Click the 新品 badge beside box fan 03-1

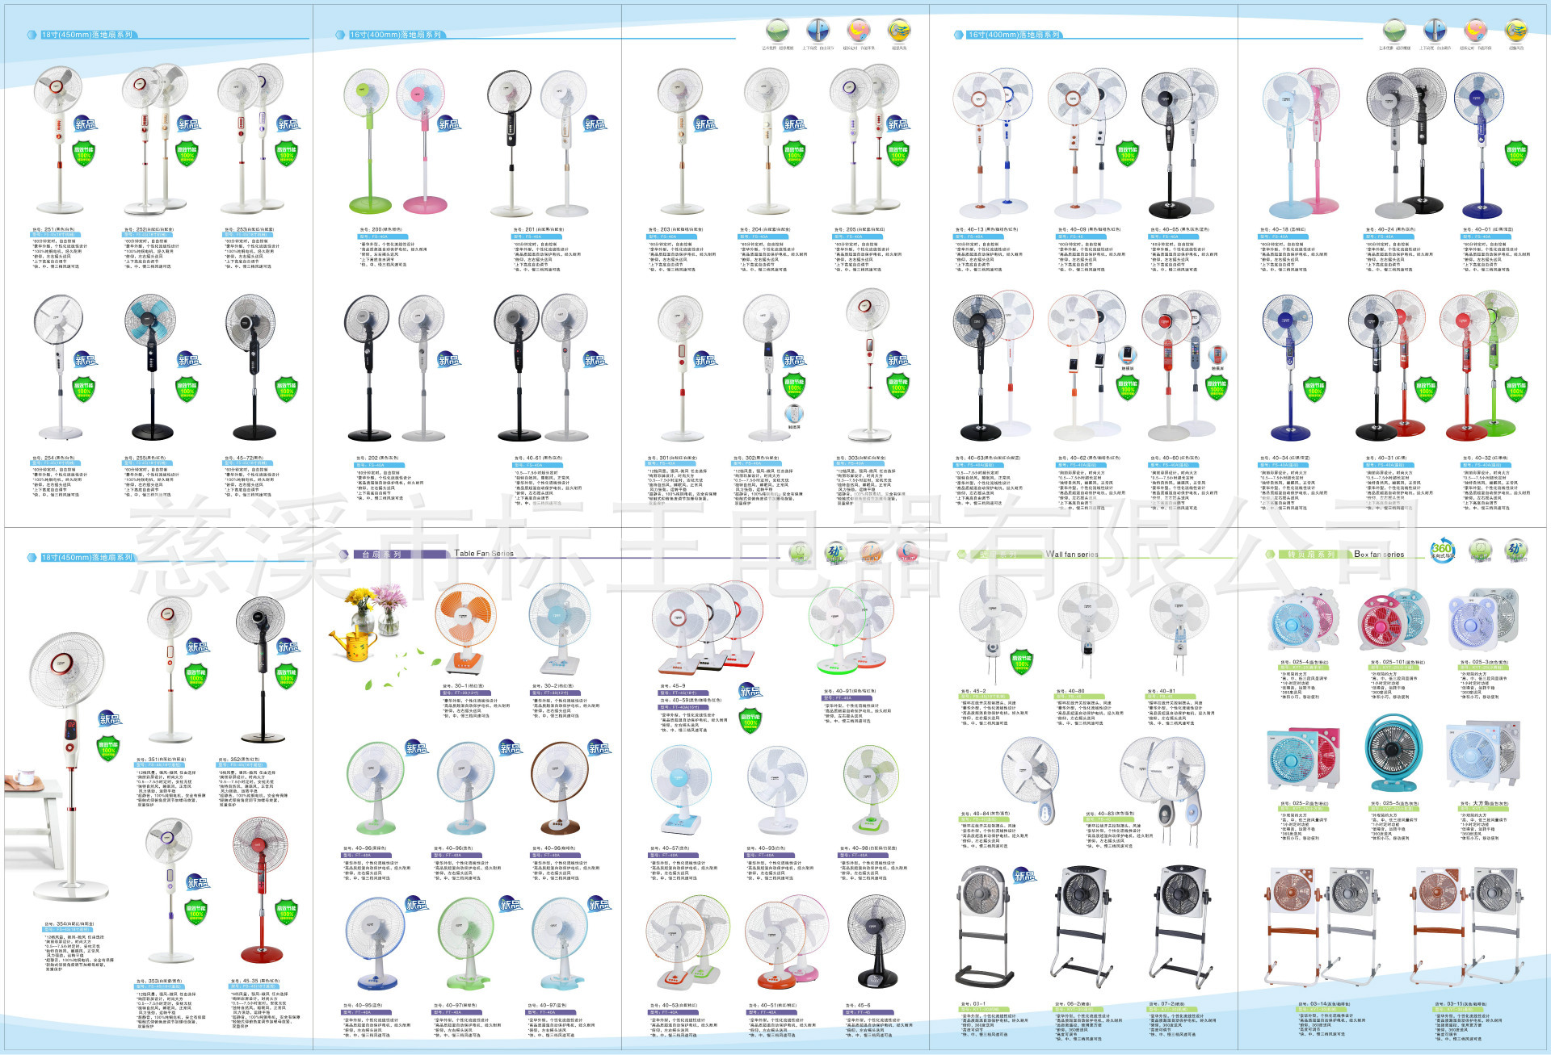[x=1024, y=876]
